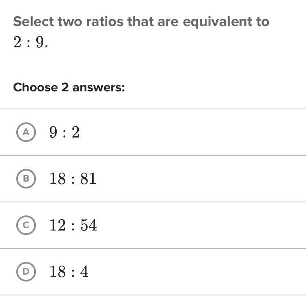Click the divider between options A and B
The width and height of the screenshot is (306, 306).
point(153,155)
